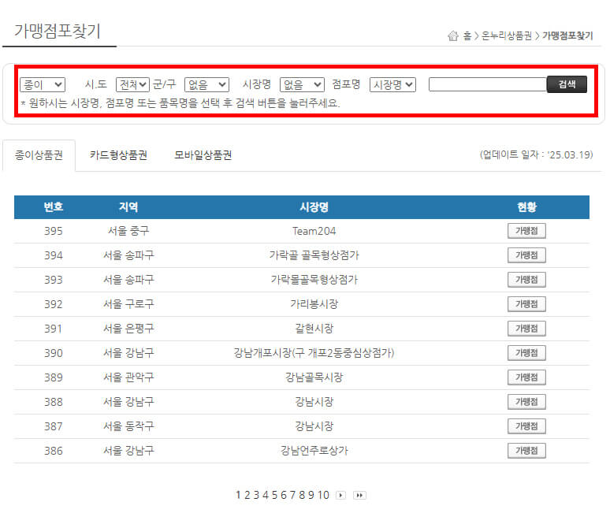This screenshot has height=513, width=610.
Task: Open the 점포명 search-type dropdown
Action: pyautogui.click(x=392, y=84)
